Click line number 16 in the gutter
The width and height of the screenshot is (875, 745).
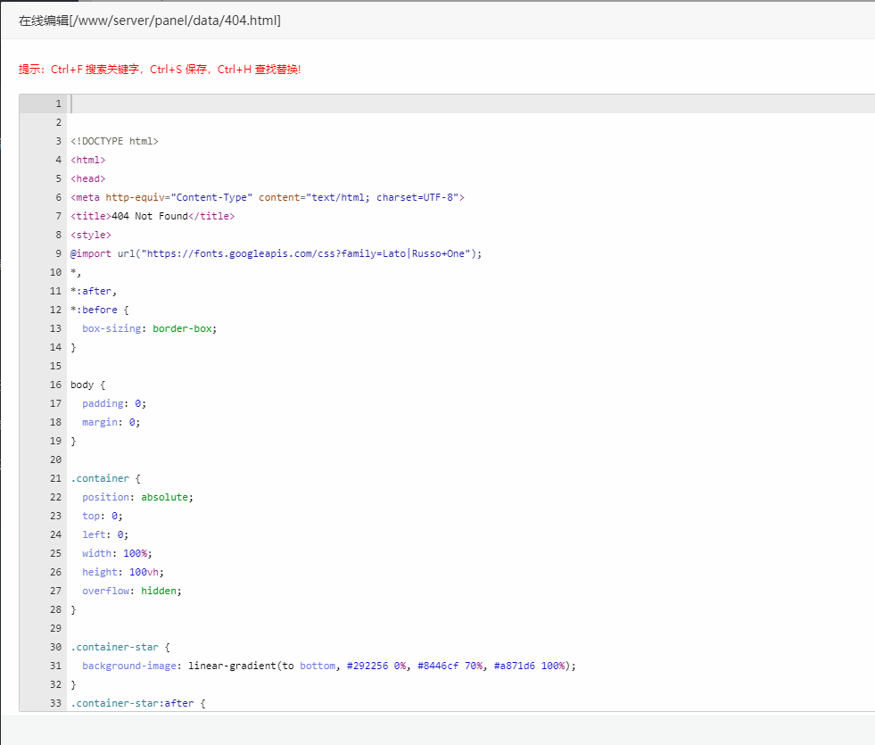pos(55,385)
